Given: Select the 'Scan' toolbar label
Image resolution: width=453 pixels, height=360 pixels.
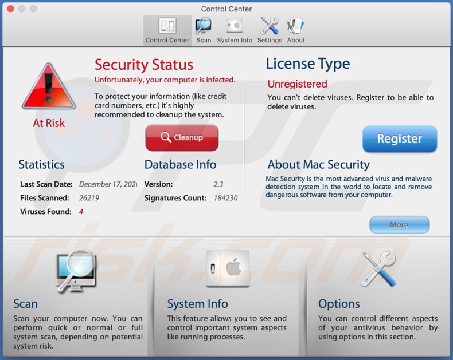Looking at the screenshot, I should coord(204,40).
